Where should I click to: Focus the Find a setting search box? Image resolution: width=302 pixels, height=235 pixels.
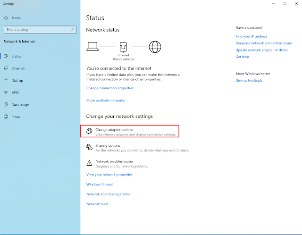pyautogui.click(x=40, y=30)
